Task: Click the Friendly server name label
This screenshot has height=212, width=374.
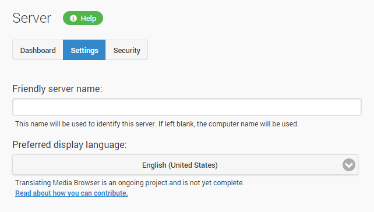Action: point(57,89)
